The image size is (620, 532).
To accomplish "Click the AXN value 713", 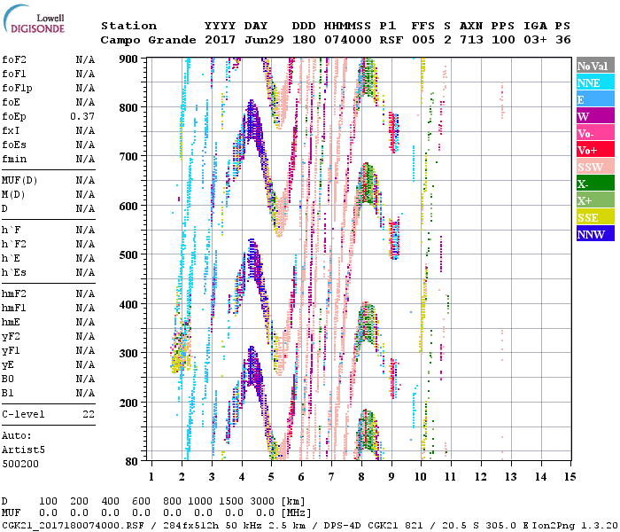I will click(471, 40).
